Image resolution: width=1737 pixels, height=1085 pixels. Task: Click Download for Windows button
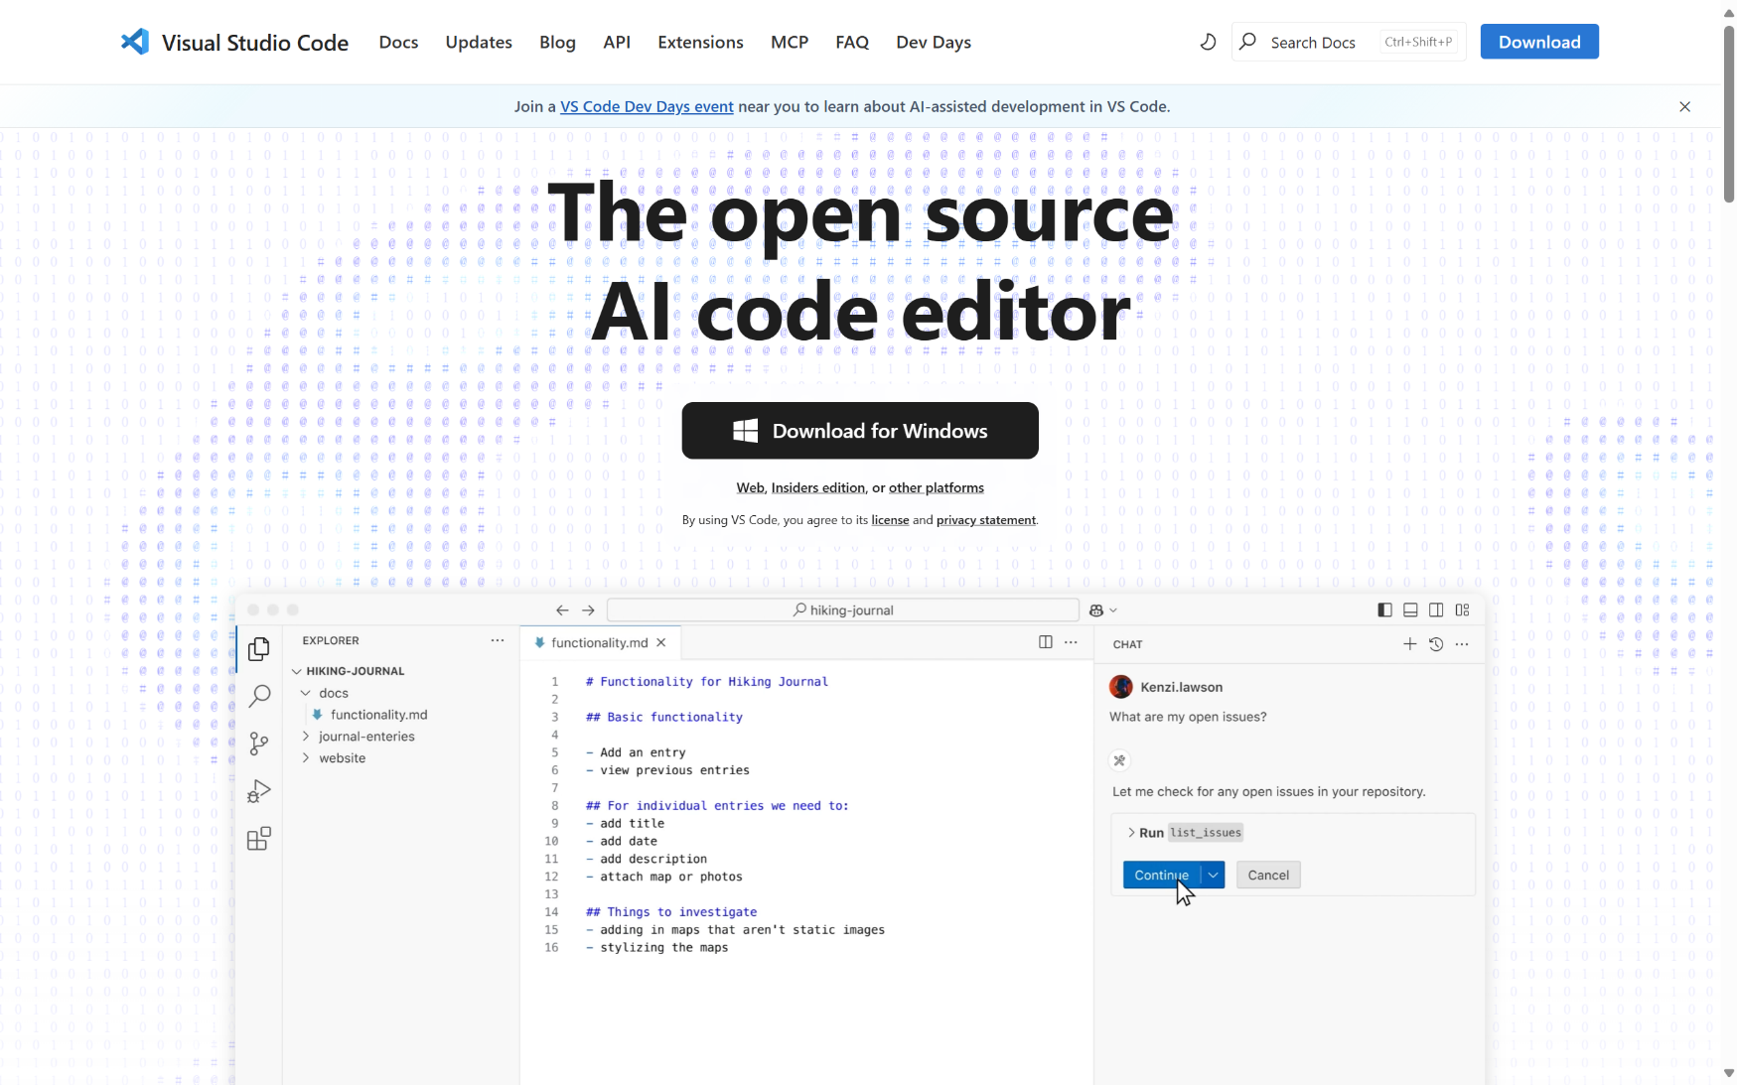[860, 431]
